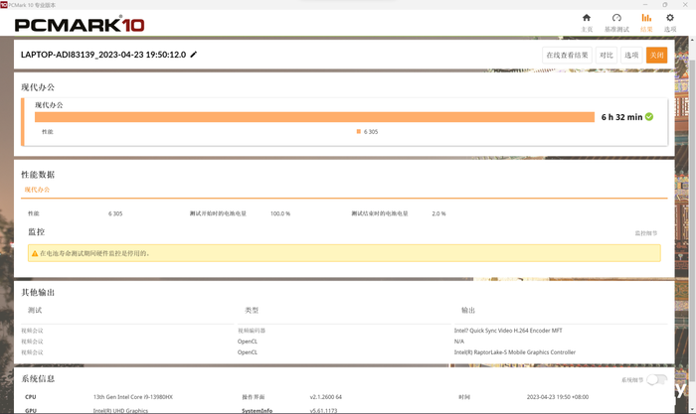Click 在线查看结果 button
This screenshot has width=696, height=414.
[x=567, y=55]
